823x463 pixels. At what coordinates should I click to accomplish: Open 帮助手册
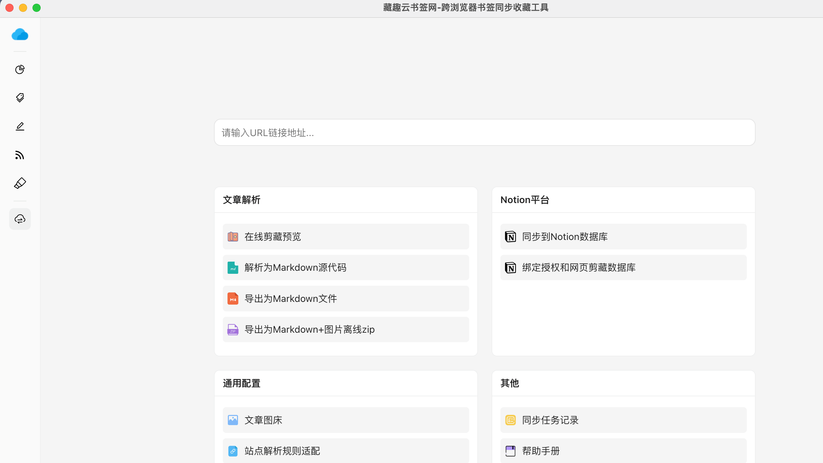[x=624, y=451]
